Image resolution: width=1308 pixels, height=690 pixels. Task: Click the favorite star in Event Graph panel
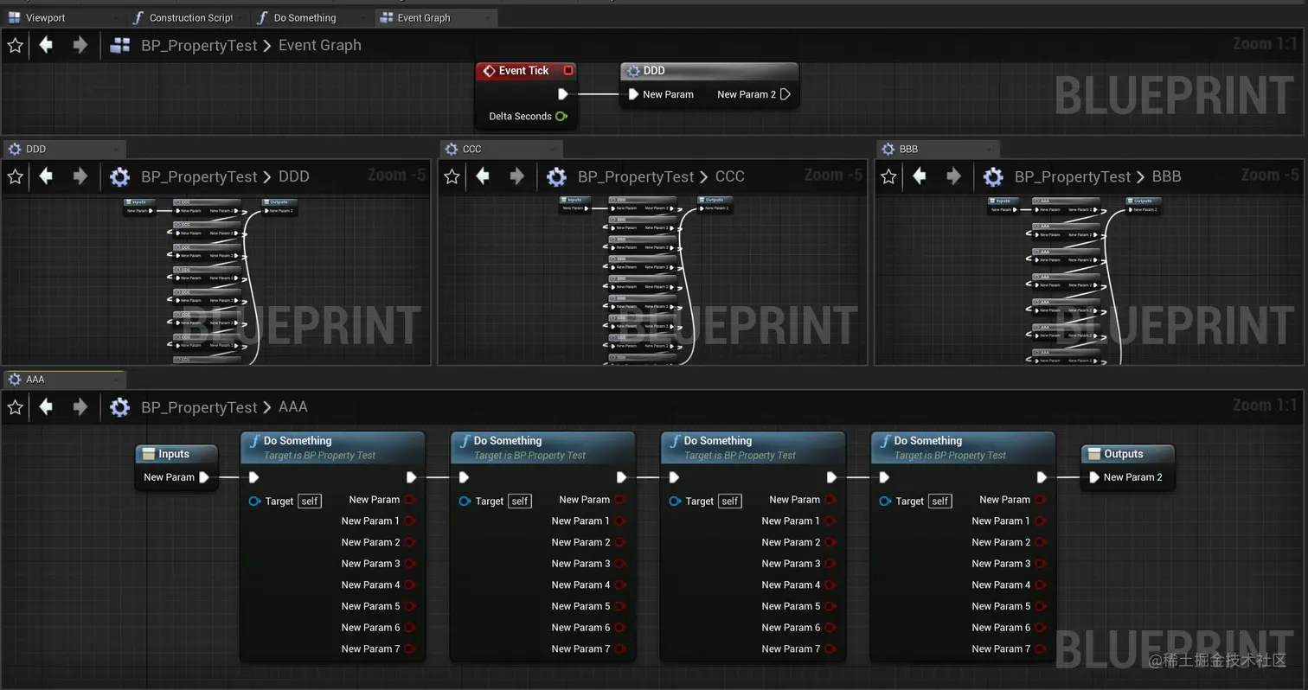click(x=15, y=45)
